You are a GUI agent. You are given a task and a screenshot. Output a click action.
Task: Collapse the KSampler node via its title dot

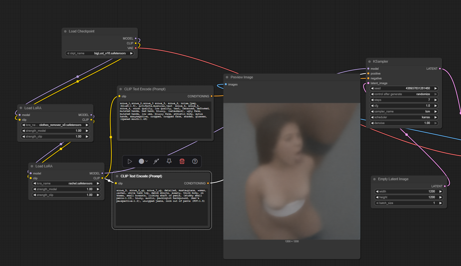pos(370,62)
